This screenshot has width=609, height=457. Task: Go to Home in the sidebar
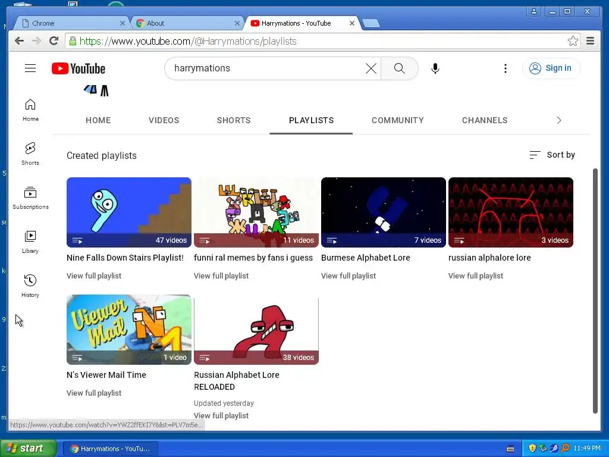click(x=30, y=110)
